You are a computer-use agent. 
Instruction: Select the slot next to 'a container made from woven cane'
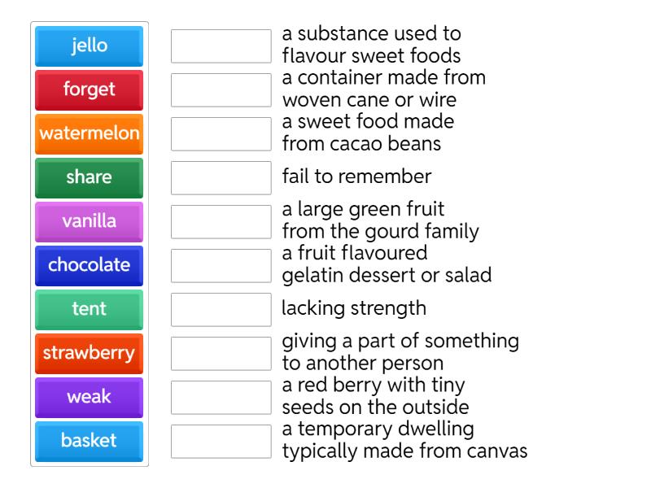221,89
